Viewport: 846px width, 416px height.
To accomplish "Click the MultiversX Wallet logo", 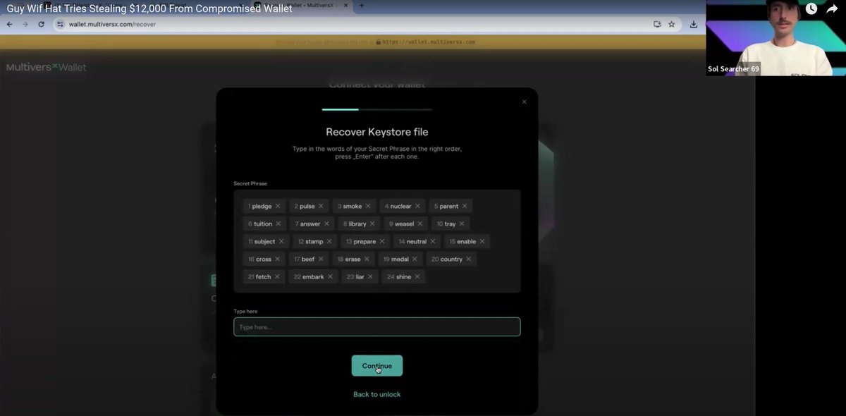I will (x=47, y=67).
